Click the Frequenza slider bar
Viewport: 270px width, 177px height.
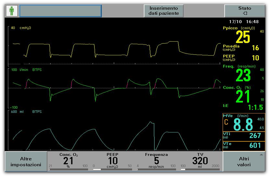point(156,169)
